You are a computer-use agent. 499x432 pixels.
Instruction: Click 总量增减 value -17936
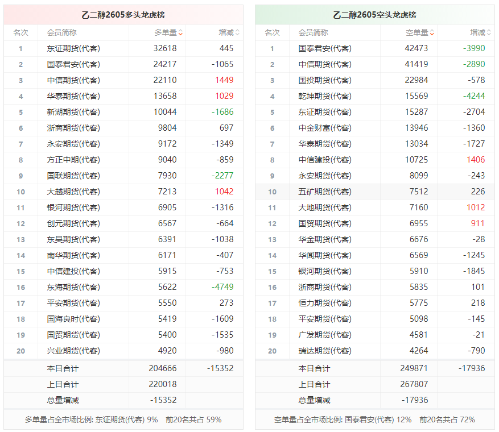point(415,400)
